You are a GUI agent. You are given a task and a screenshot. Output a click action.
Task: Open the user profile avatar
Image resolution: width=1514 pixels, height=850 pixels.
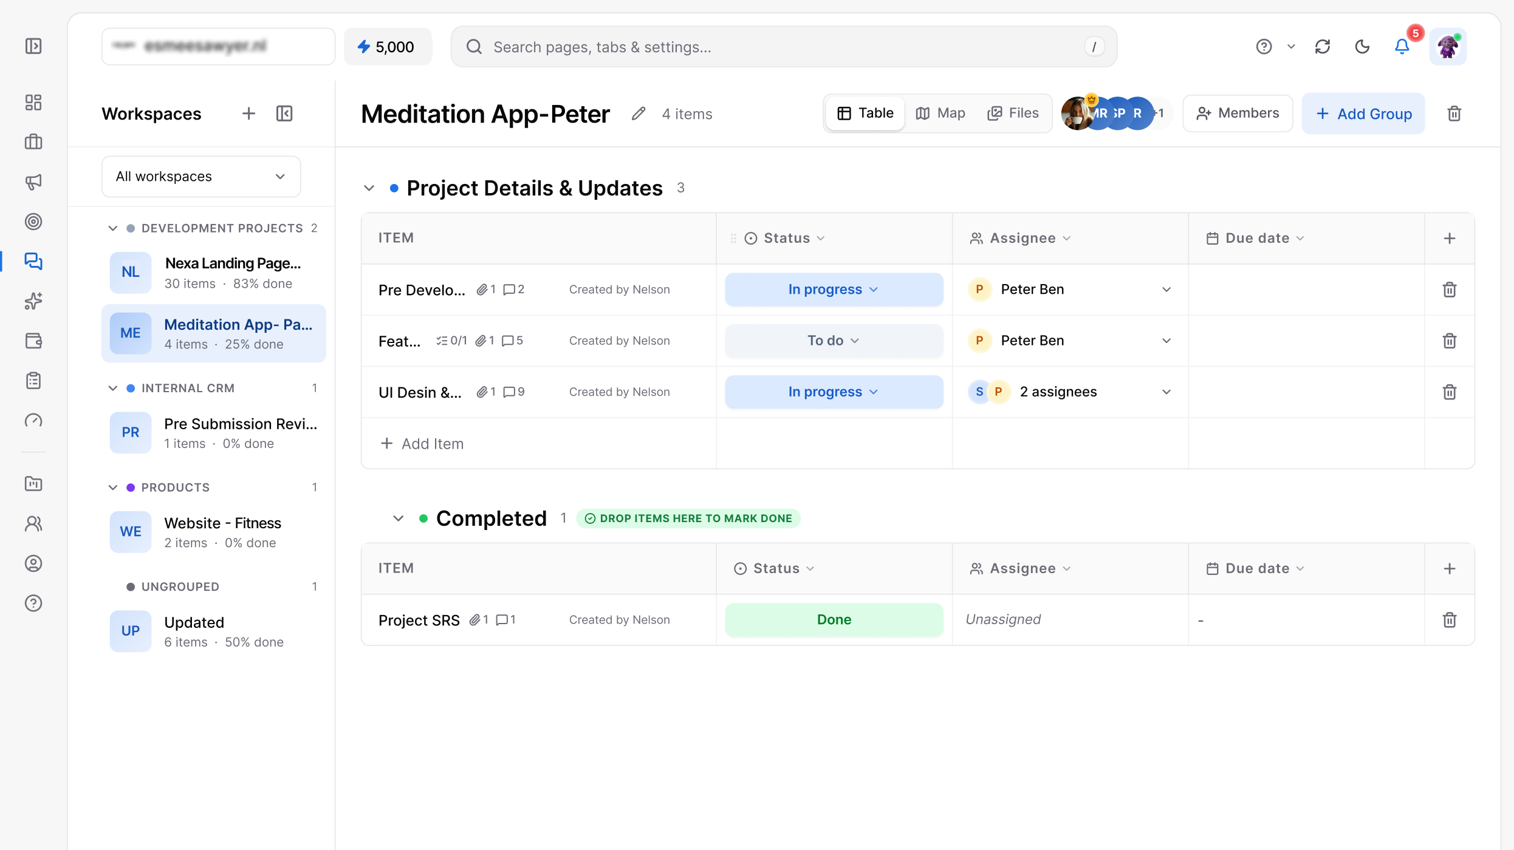[x=1448, y=47]
